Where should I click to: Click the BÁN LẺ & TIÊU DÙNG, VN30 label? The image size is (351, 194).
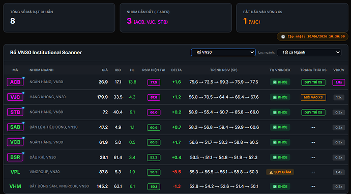point(53,127)
